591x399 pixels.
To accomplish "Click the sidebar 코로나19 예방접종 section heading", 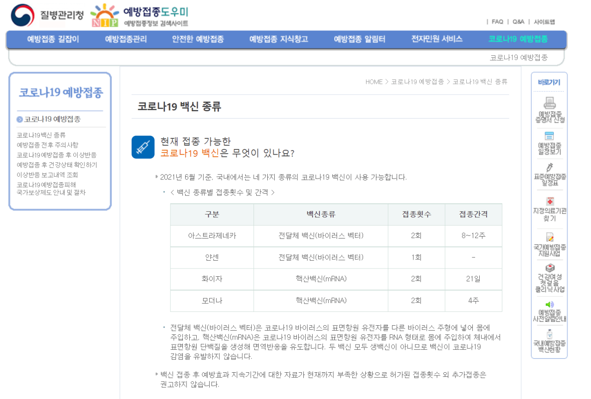I will pos(52,119).
